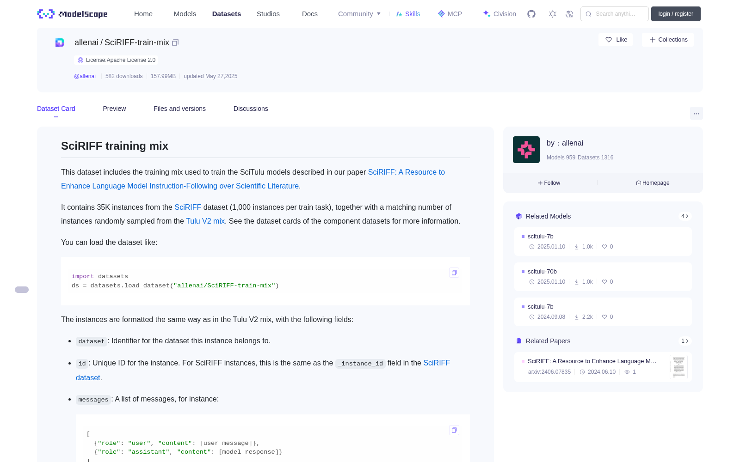This screenshot has width=740, height=462.
Task: Open the @allenai profile link
Action: pyautogui.click(x=85, y=76)
